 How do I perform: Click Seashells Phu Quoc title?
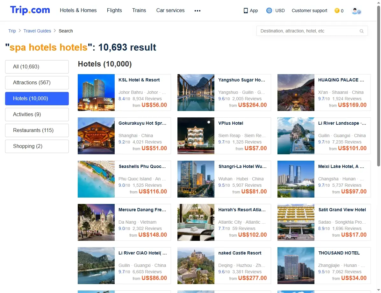pos(142,166)
